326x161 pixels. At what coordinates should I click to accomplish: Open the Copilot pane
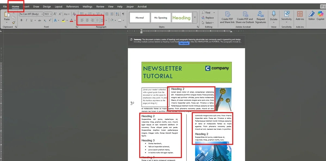pyautogui.click(x=320, y=16)
